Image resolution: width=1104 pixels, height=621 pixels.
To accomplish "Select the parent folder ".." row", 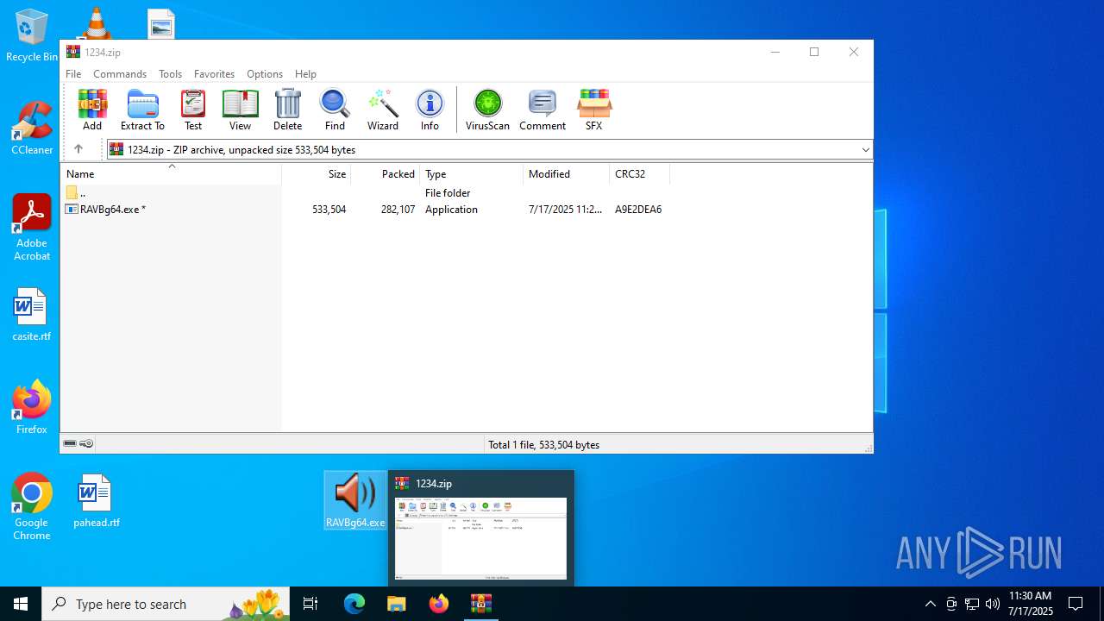I will coord(365,193).
